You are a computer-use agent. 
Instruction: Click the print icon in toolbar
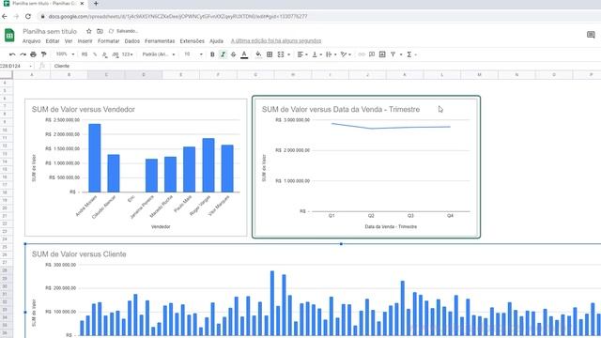[x=34, y=54]
